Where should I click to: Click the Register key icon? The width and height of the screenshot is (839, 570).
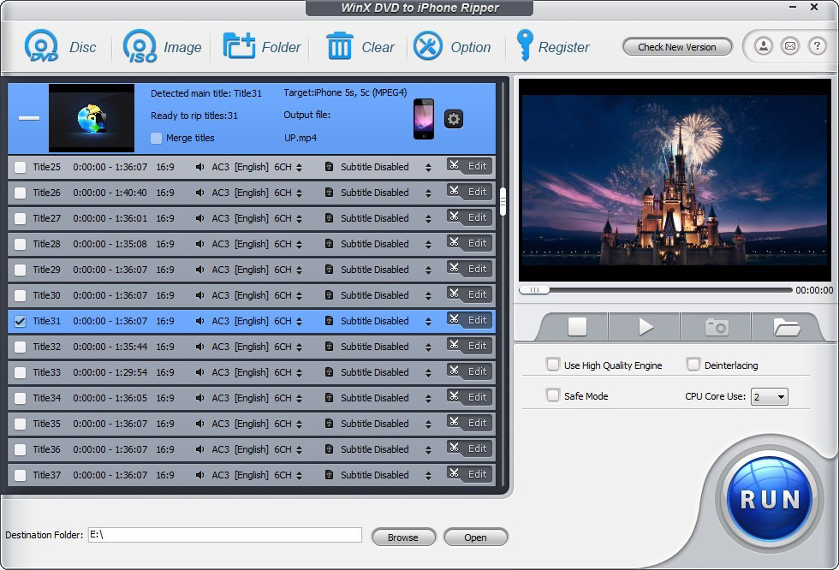tap(526, 46)
